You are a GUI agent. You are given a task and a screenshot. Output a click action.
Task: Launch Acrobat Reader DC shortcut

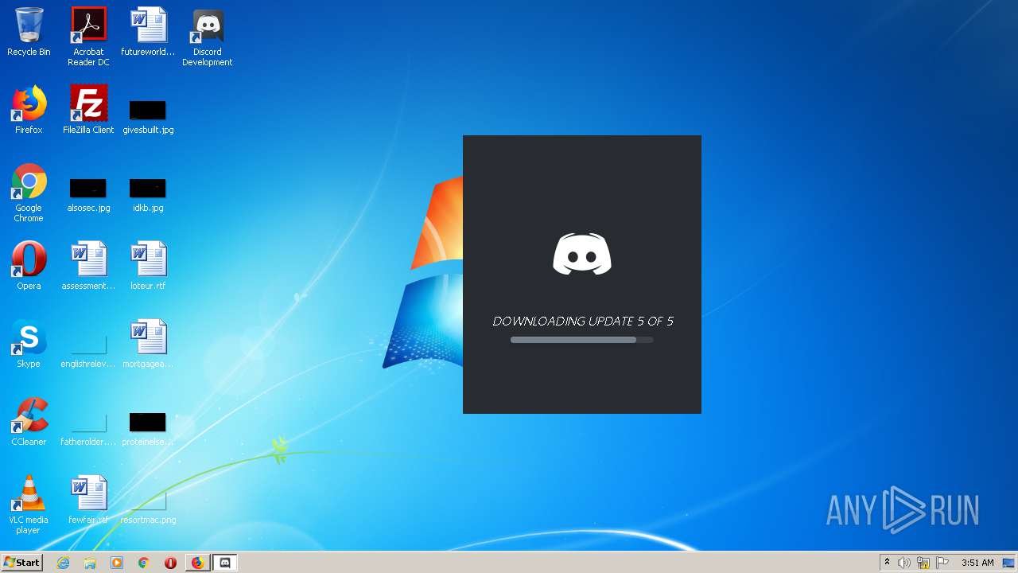click(x=88, y=37)
